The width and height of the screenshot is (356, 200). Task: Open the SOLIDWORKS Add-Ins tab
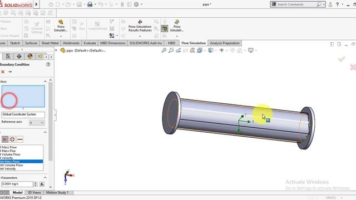(x=146, y=43)
